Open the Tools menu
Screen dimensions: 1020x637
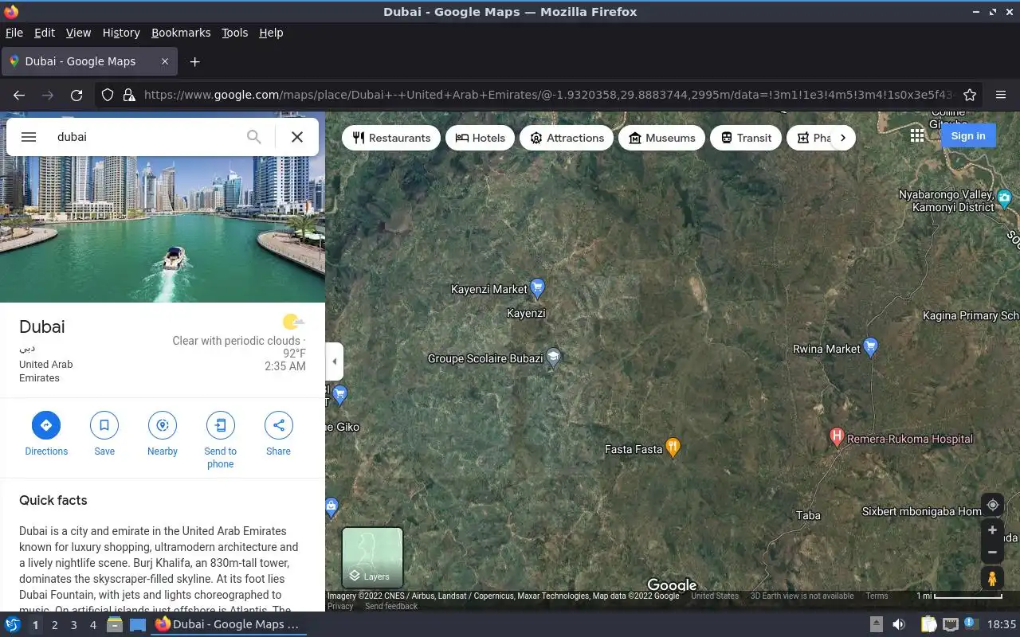(234, 33)
